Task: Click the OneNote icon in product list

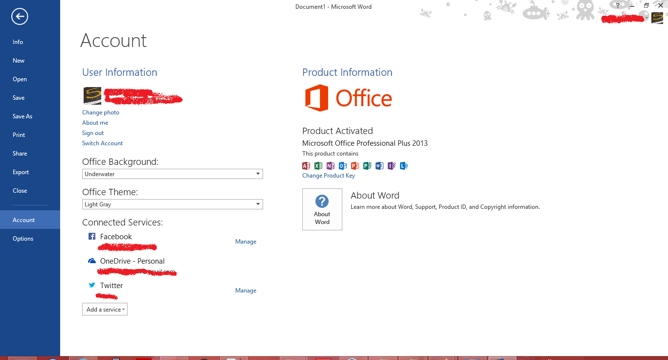Action: pyautogui.click(x=331, y=166)
